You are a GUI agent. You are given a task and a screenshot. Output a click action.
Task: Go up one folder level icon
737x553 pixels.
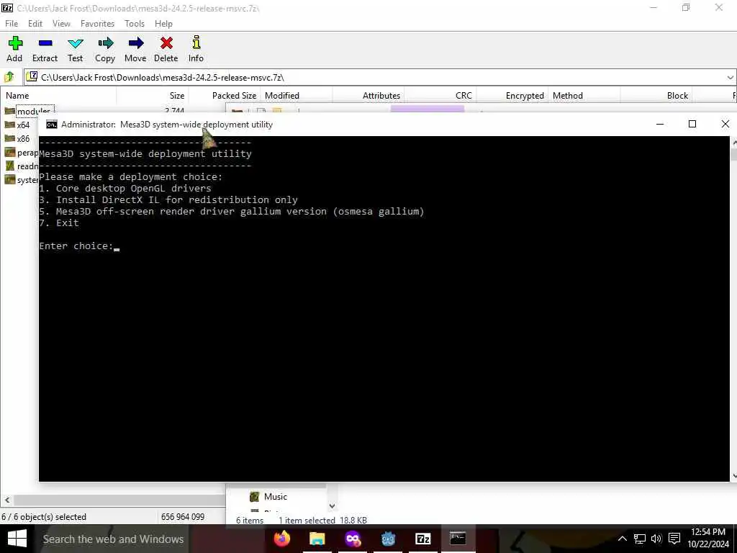10,77
